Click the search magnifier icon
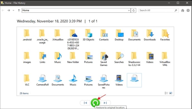Screen dimensions: 192x109 coord(176,10)
